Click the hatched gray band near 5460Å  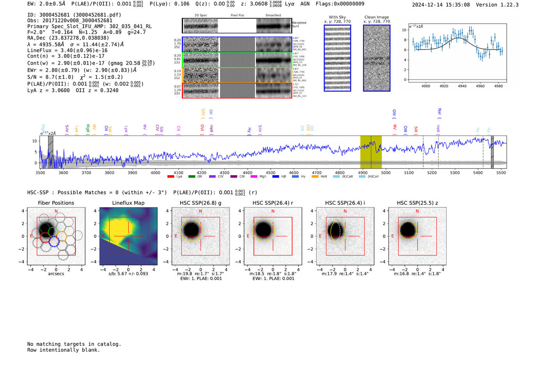coord(492,152)
